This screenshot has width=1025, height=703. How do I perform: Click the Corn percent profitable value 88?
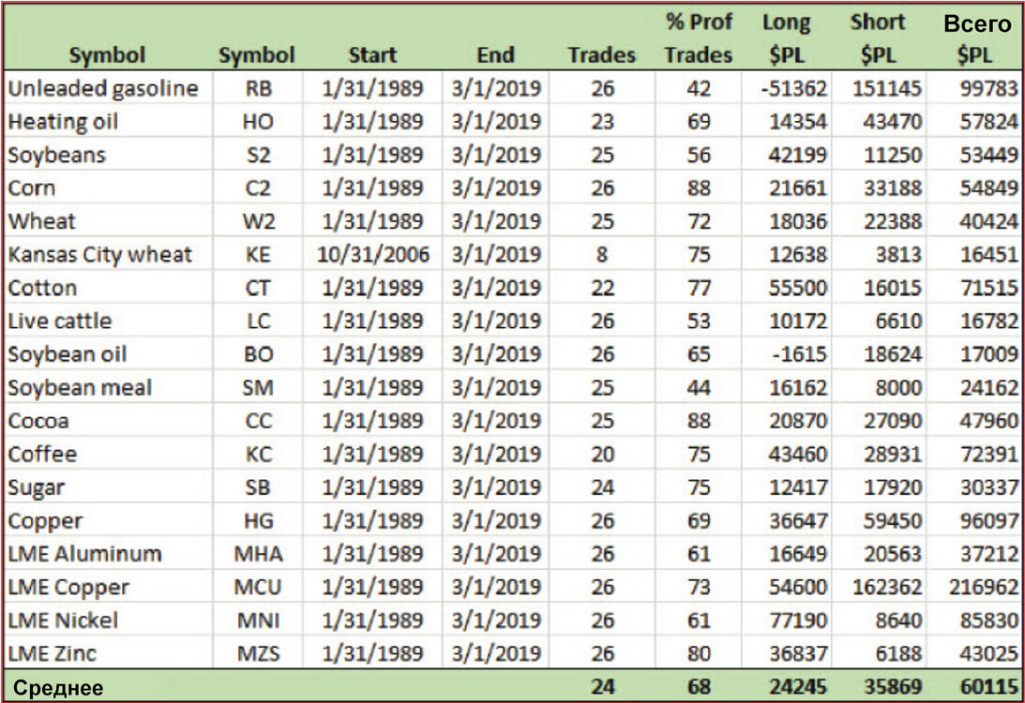pos(699,187)
